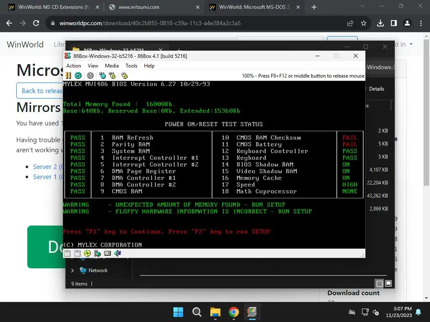Reload the WinWorld page
This screenshot has width=430, height=322.
[x=36, y=23]
